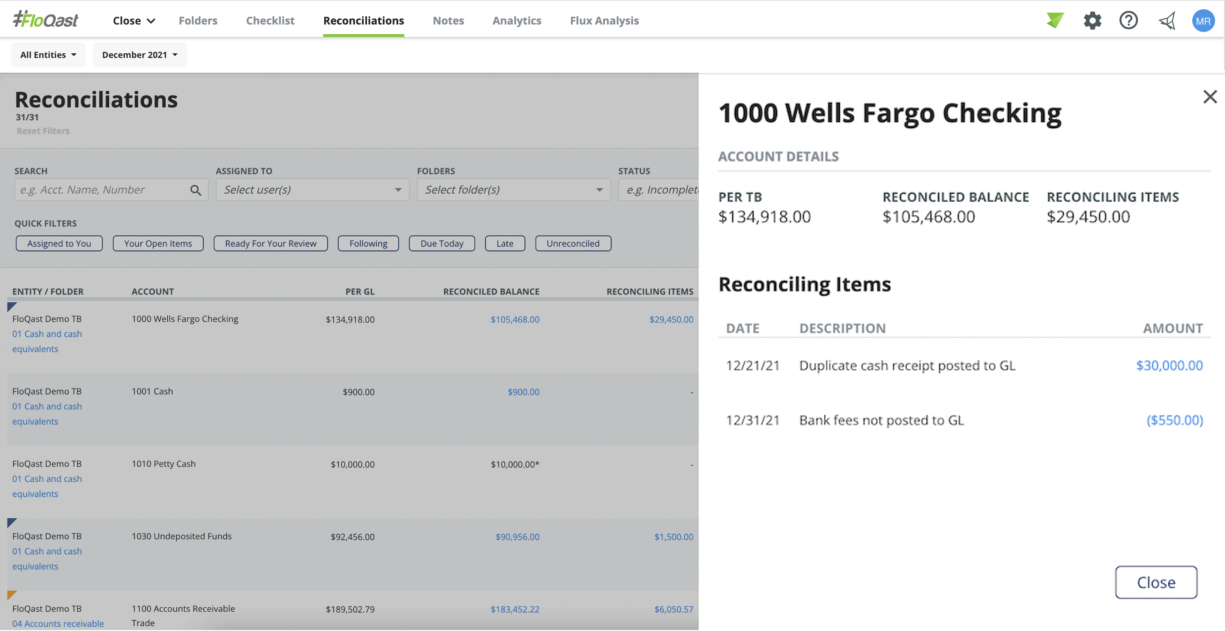Viewport: 1225px width, 631px height.
Task: Go to the Flux Analysis tab
Action: tap(604, 21)
